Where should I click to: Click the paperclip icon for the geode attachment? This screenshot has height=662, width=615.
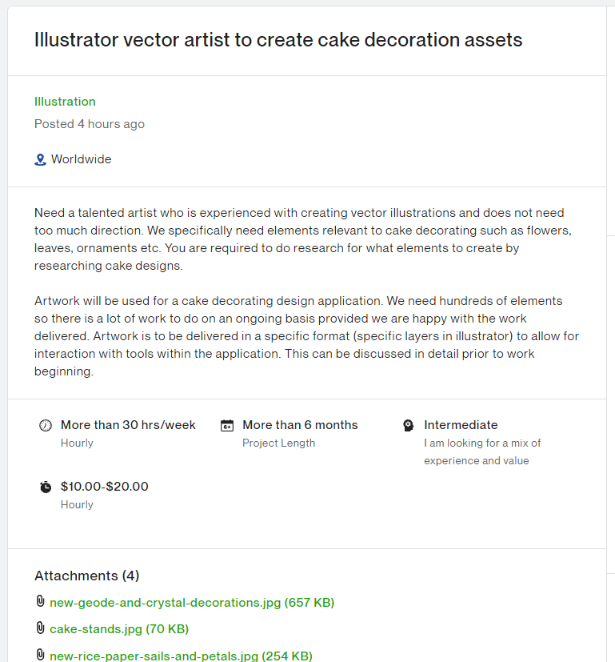pyautogui.click(x=39, y=602)
